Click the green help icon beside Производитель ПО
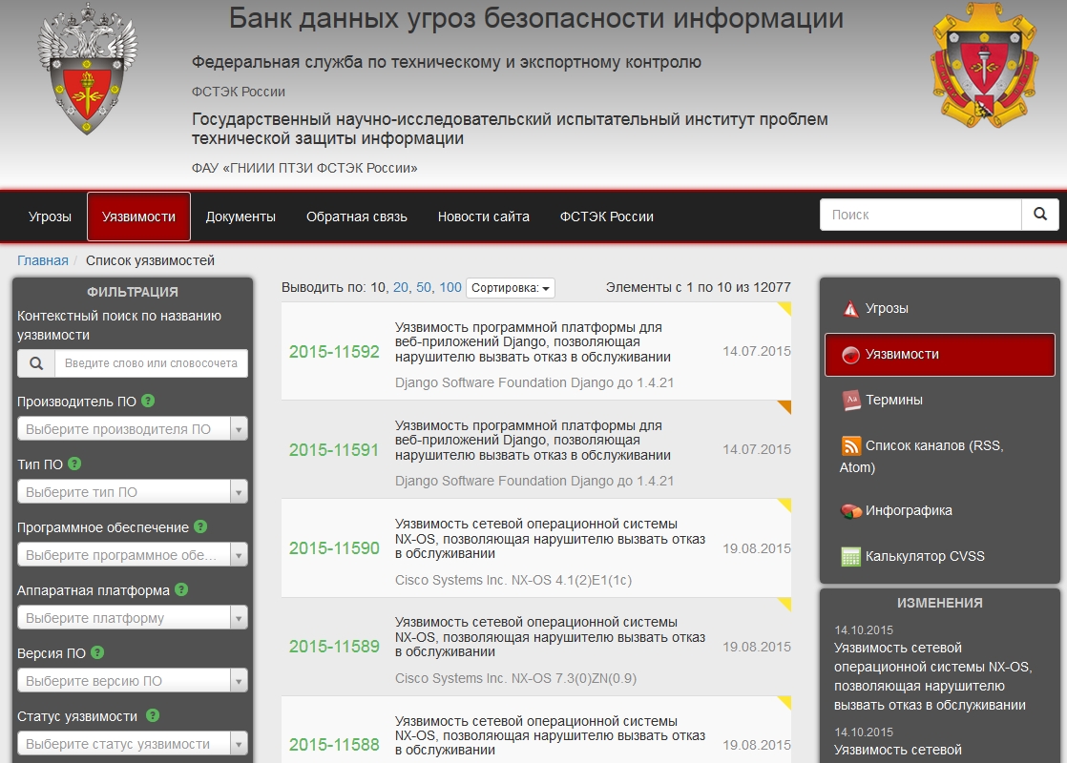This screenshot has height=763, width=1067. click(148, 402)
